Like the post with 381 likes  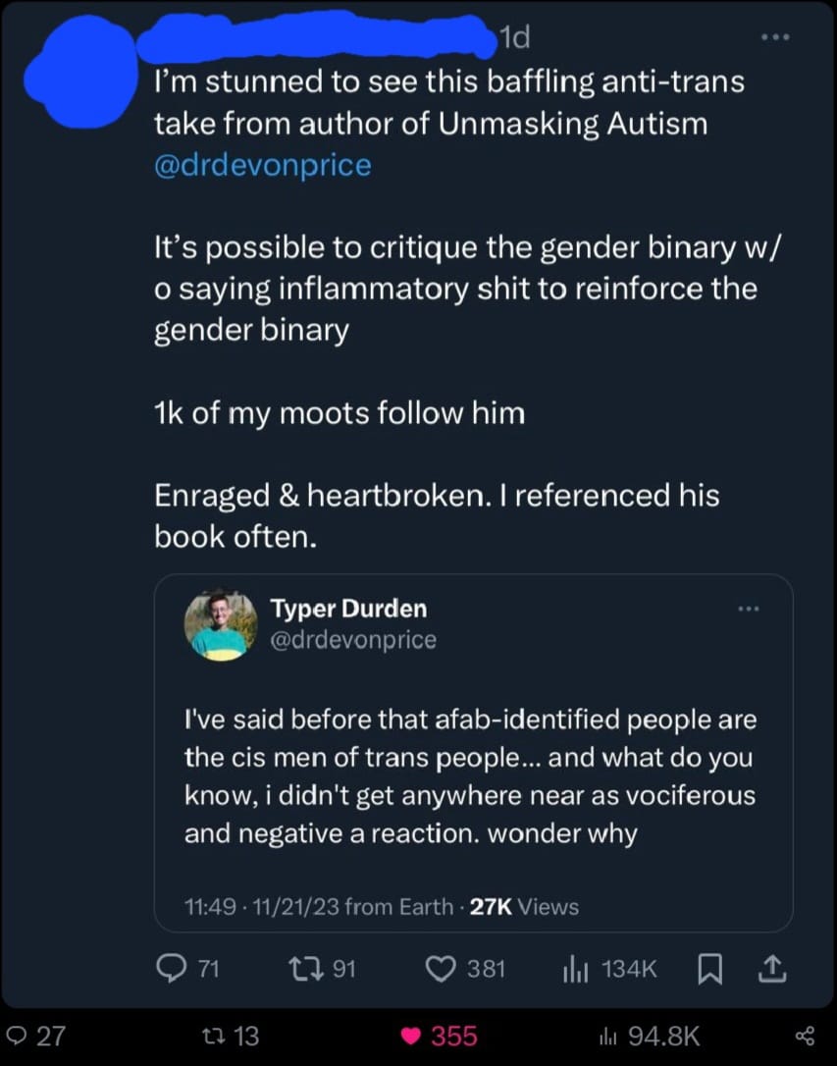point(442,970)
